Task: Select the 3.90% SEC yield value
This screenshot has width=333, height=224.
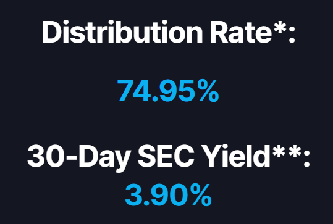Action: 168,195
